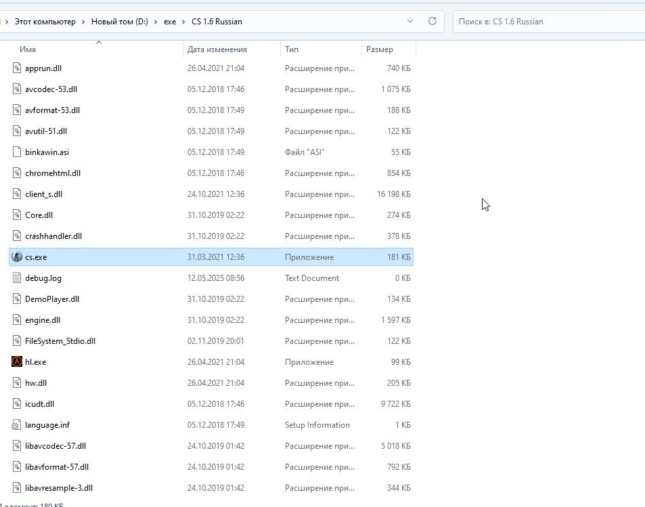Open the address bar history dropdown

coord(409,21)
